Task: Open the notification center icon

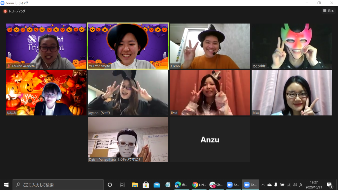Action: (x=329, y=185)
